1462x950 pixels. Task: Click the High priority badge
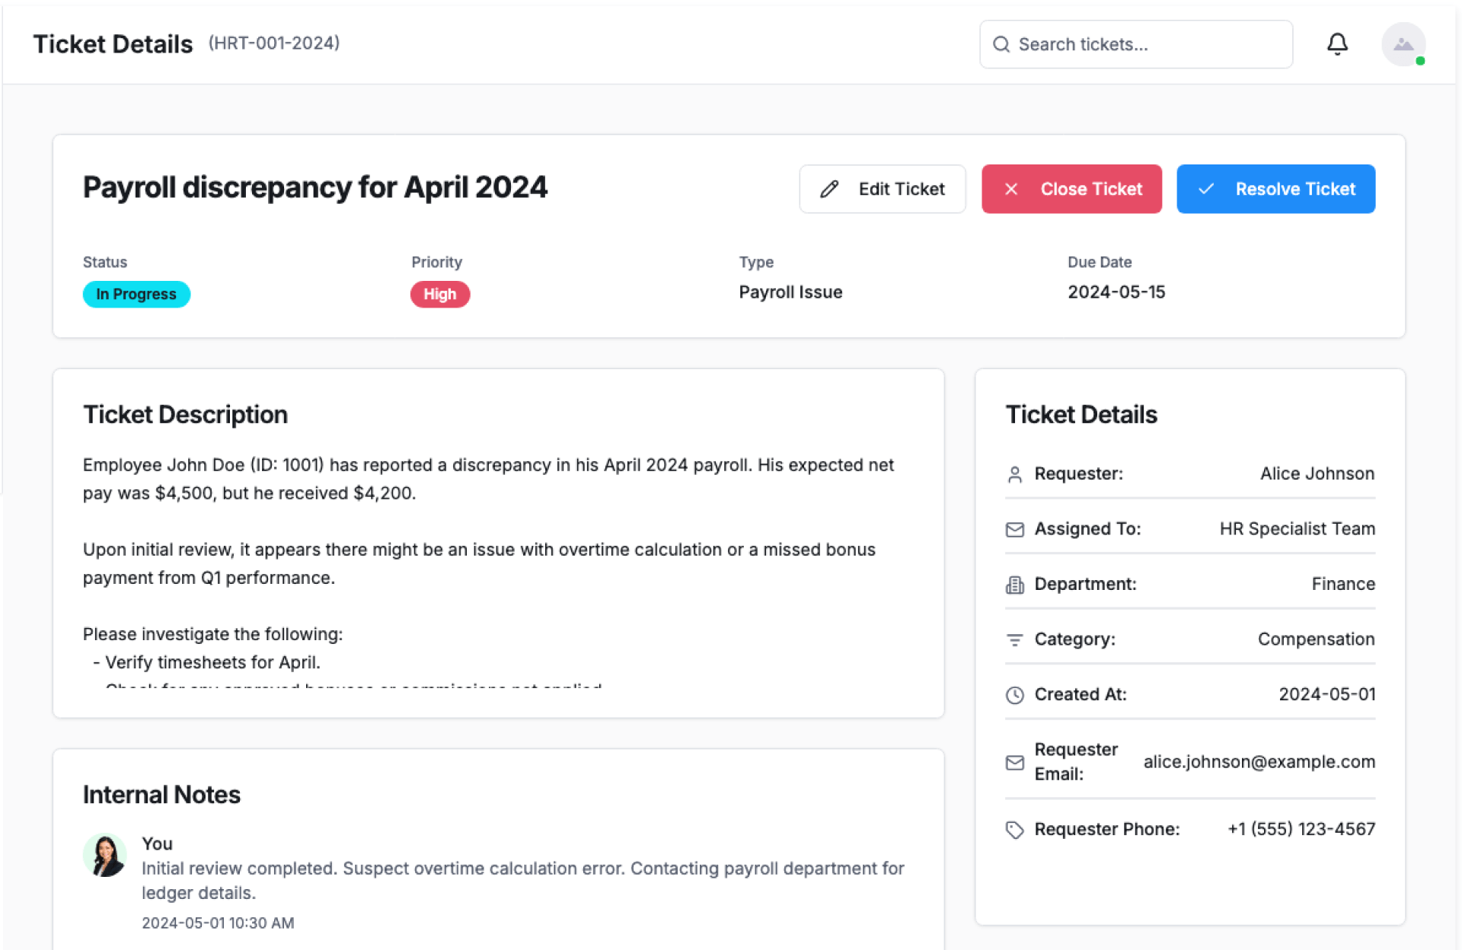[x=439, y=295]
